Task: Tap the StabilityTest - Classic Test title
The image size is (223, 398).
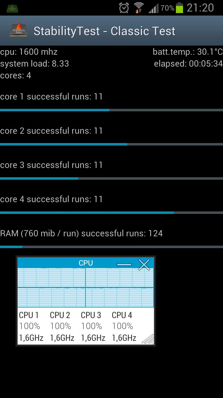Action: [104, 31]
